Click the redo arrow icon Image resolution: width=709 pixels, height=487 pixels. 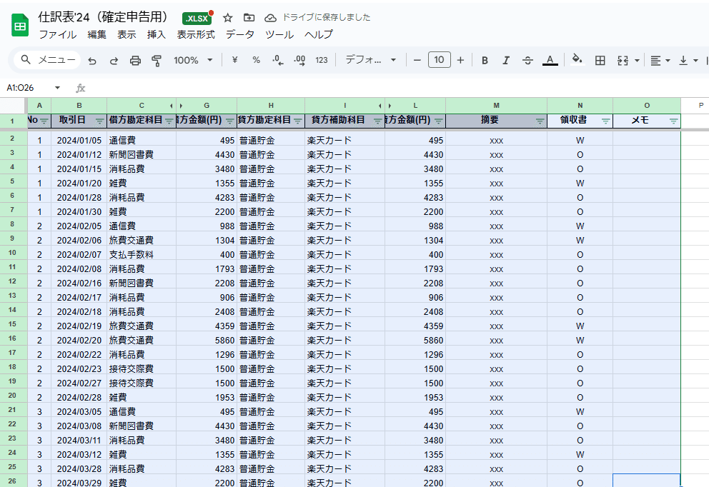pos(114,60)
